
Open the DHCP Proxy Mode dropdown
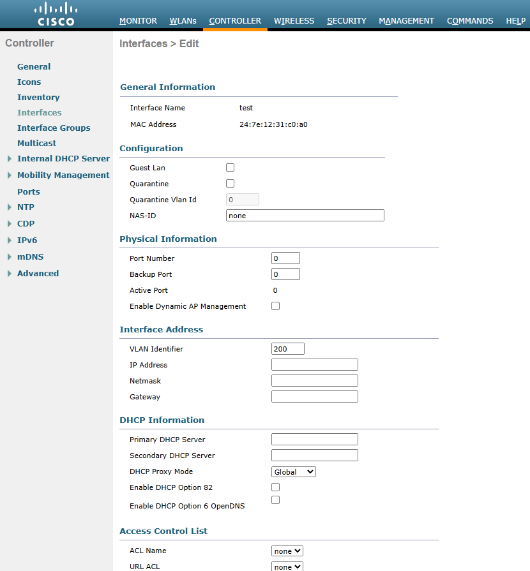[x=293, y=471]
